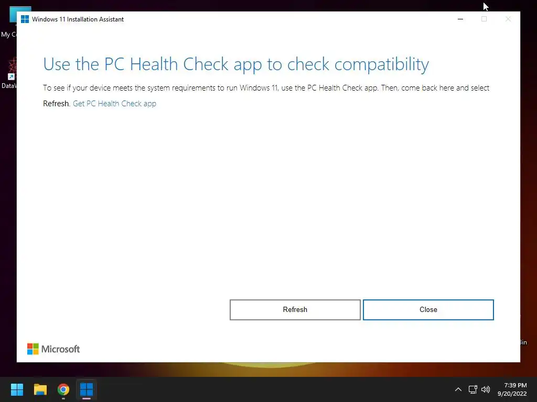This screenshot has width=537, height=402.
Task: Launch File Explorer from the taskbar
Action: [40, 389]
